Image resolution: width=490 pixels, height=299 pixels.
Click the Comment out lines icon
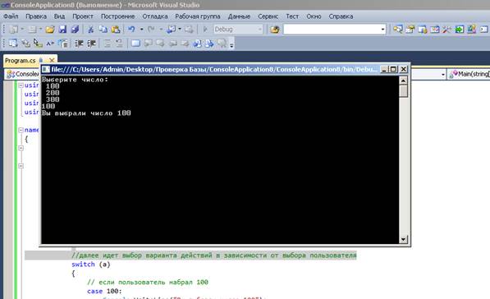[x=108, y=44]
